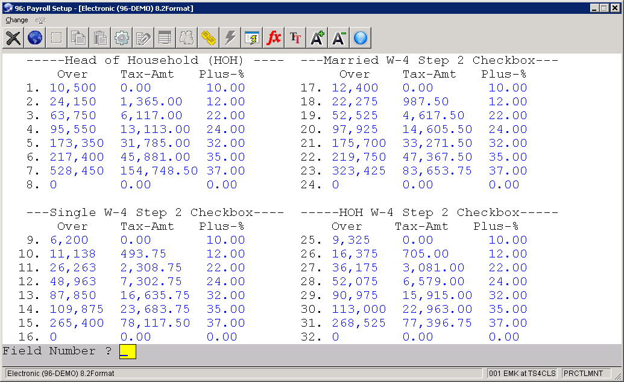Click Tax-Amt value 987.50 in row 18
This screenshot has width=624, height=382.
(x=426, y=102)
